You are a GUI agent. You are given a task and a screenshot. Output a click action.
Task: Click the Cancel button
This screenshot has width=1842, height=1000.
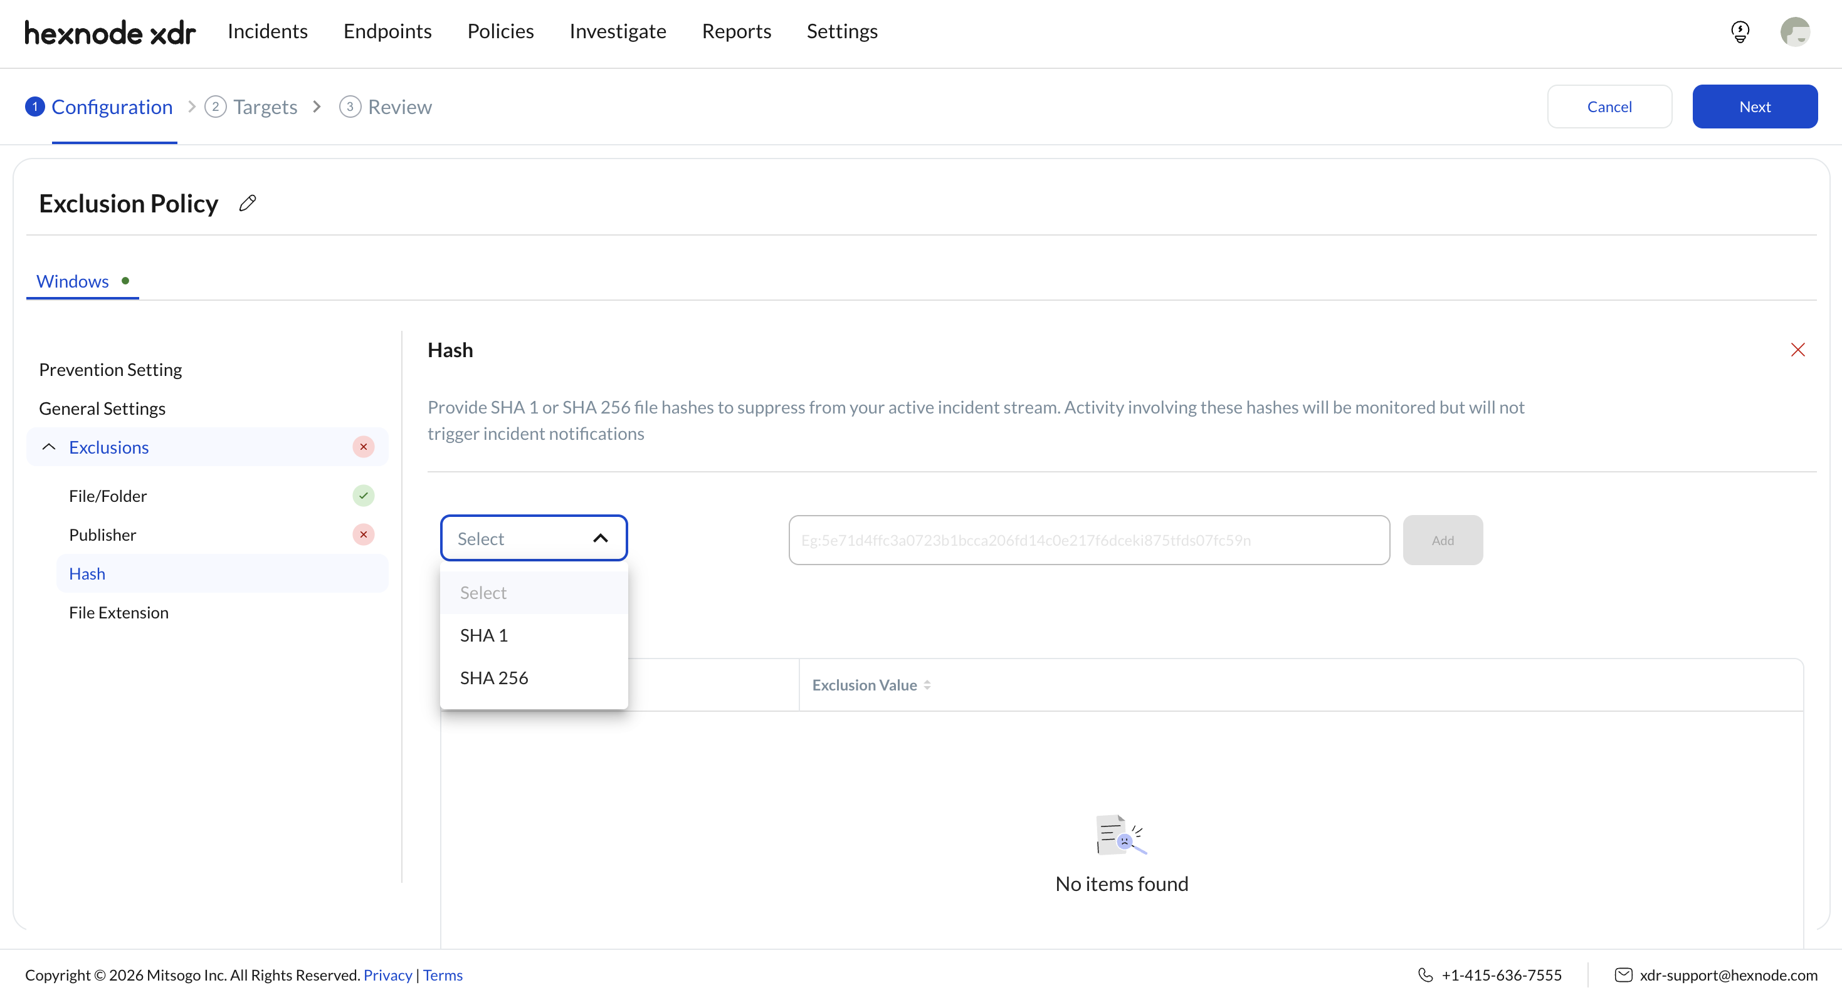pyautogui.click(x=1609, y=107)
